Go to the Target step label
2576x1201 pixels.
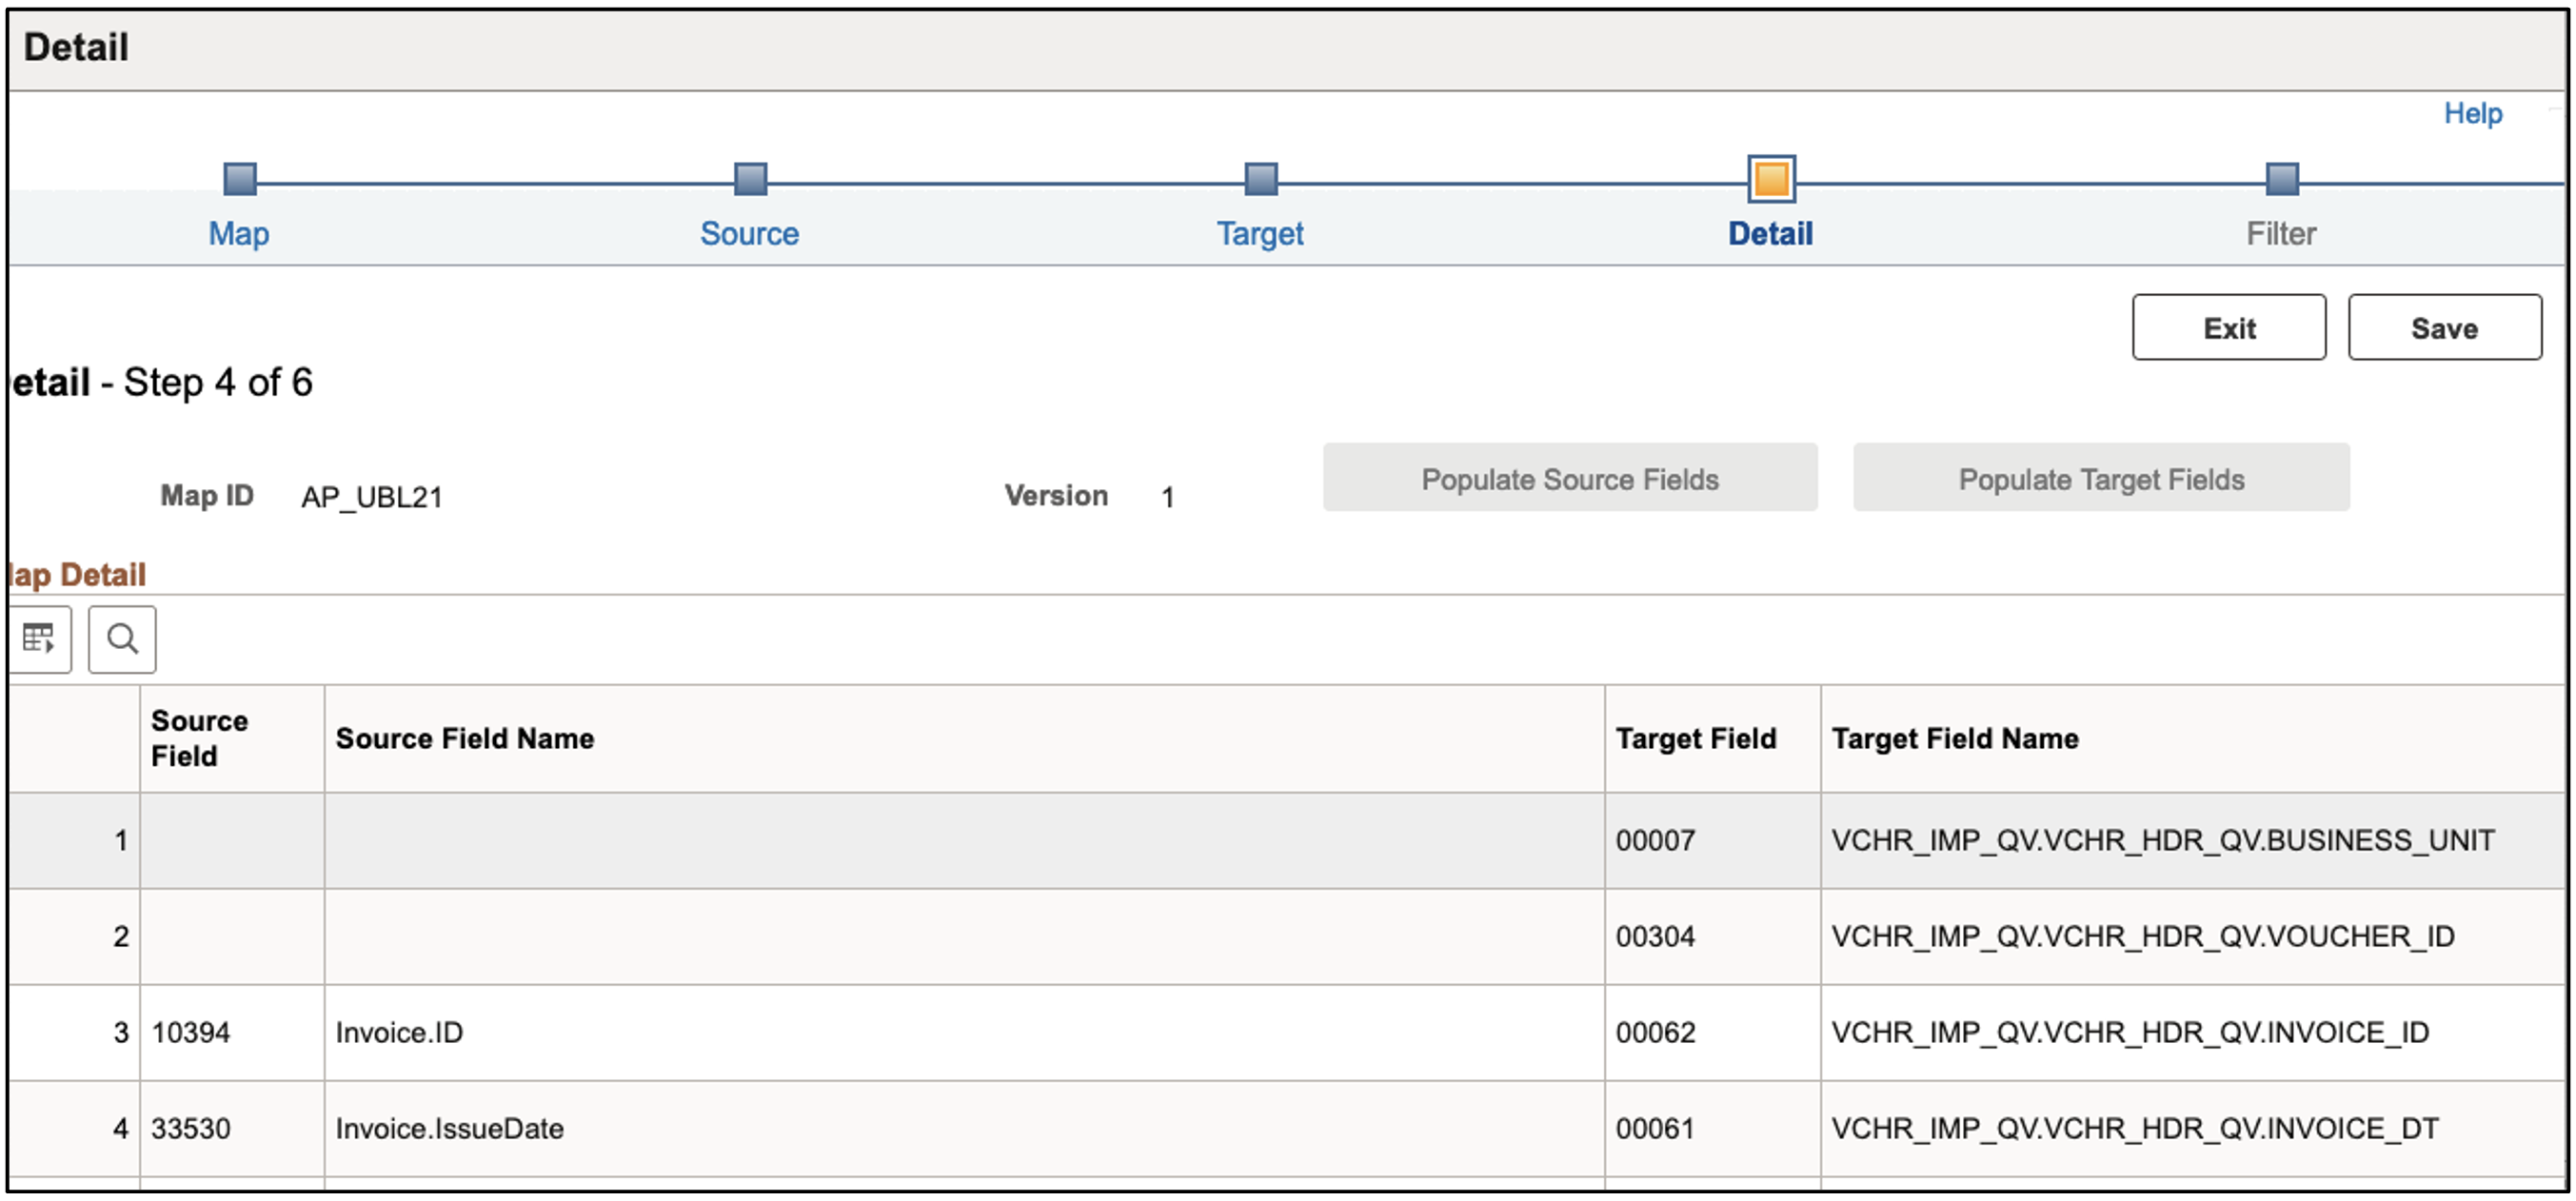pyautogui.click(x=1259, y=234)
